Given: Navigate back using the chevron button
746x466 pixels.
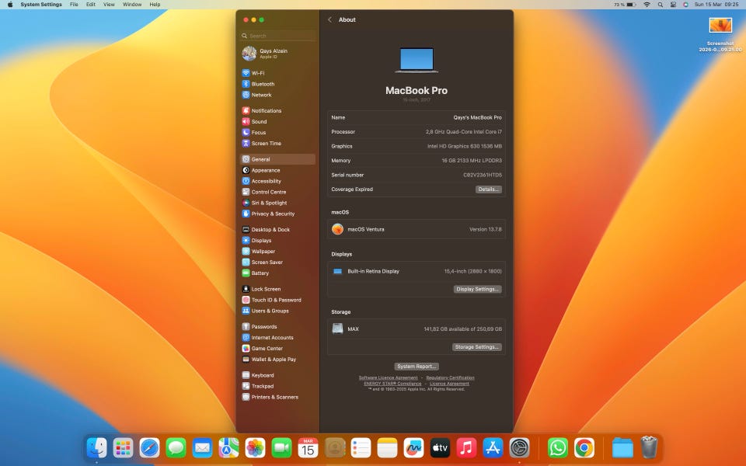Looking at the screenshot, I should coord(329,19).
